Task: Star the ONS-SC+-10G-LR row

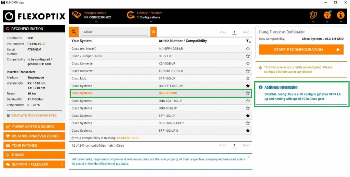Action: [248, 101]
